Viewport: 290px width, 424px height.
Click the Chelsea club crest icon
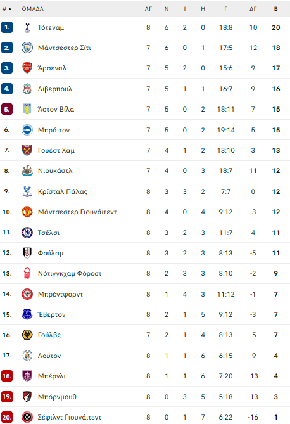(x=27, y=233)
